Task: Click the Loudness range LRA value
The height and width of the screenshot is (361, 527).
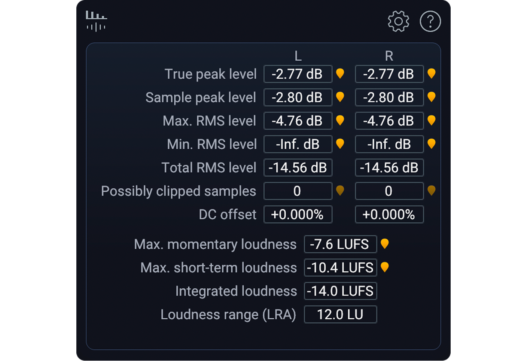Action: [340, 314]
